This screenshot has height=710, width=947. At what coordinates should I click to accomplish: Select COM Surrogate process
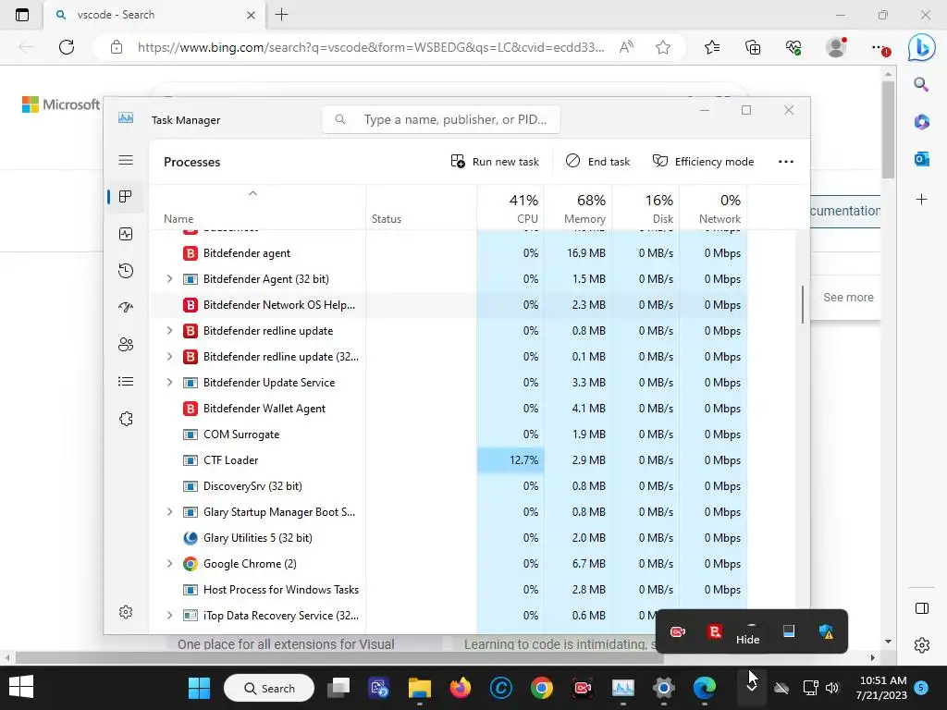tap(449, 435)
